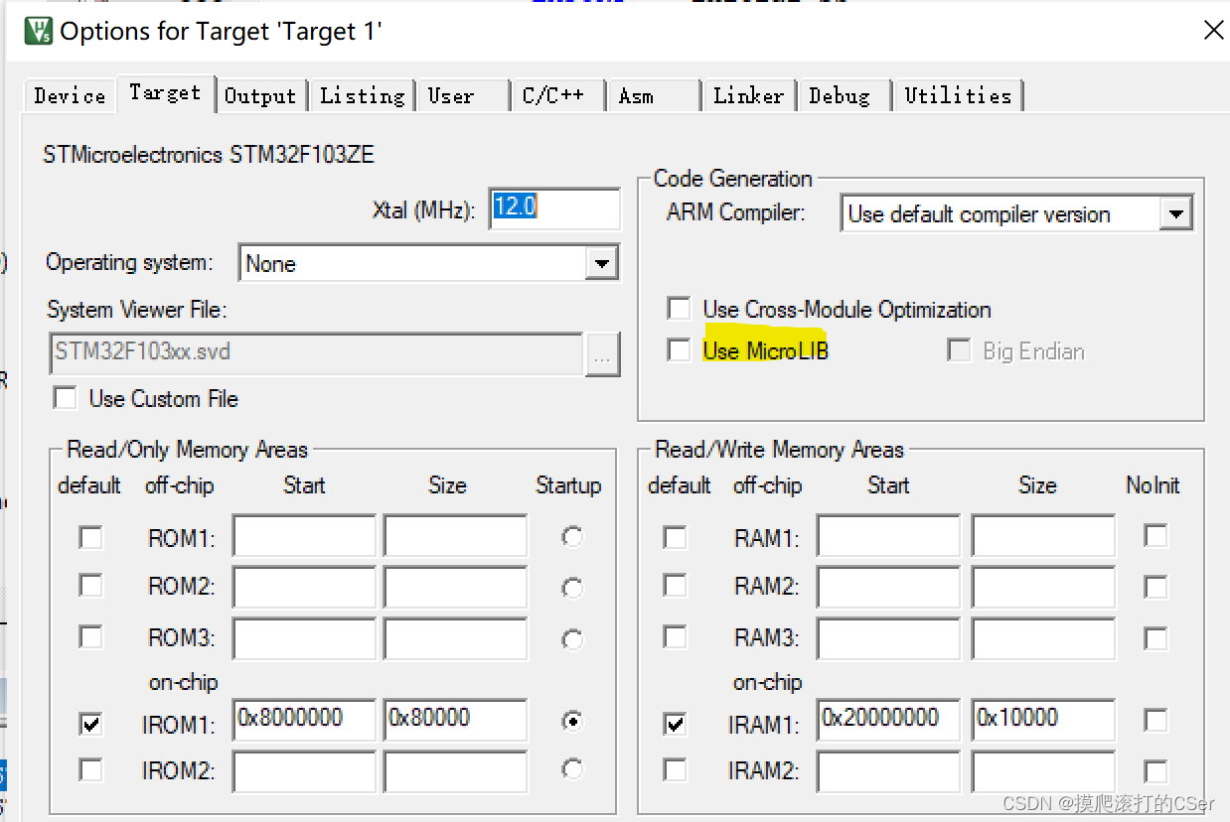
Task: Click the Xtal (MHz) input field
Action: click(554, 208)
